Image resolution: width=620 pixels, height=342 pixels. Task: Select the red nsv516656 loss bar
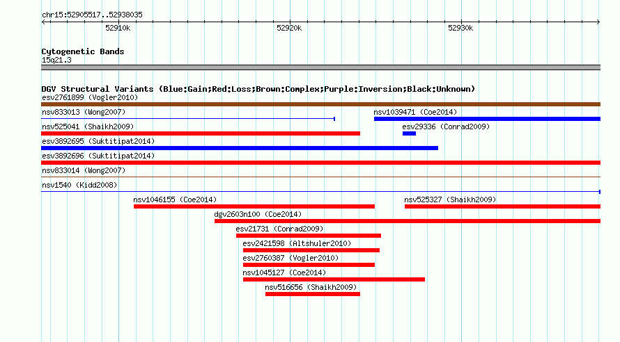[x=313, y=294]
